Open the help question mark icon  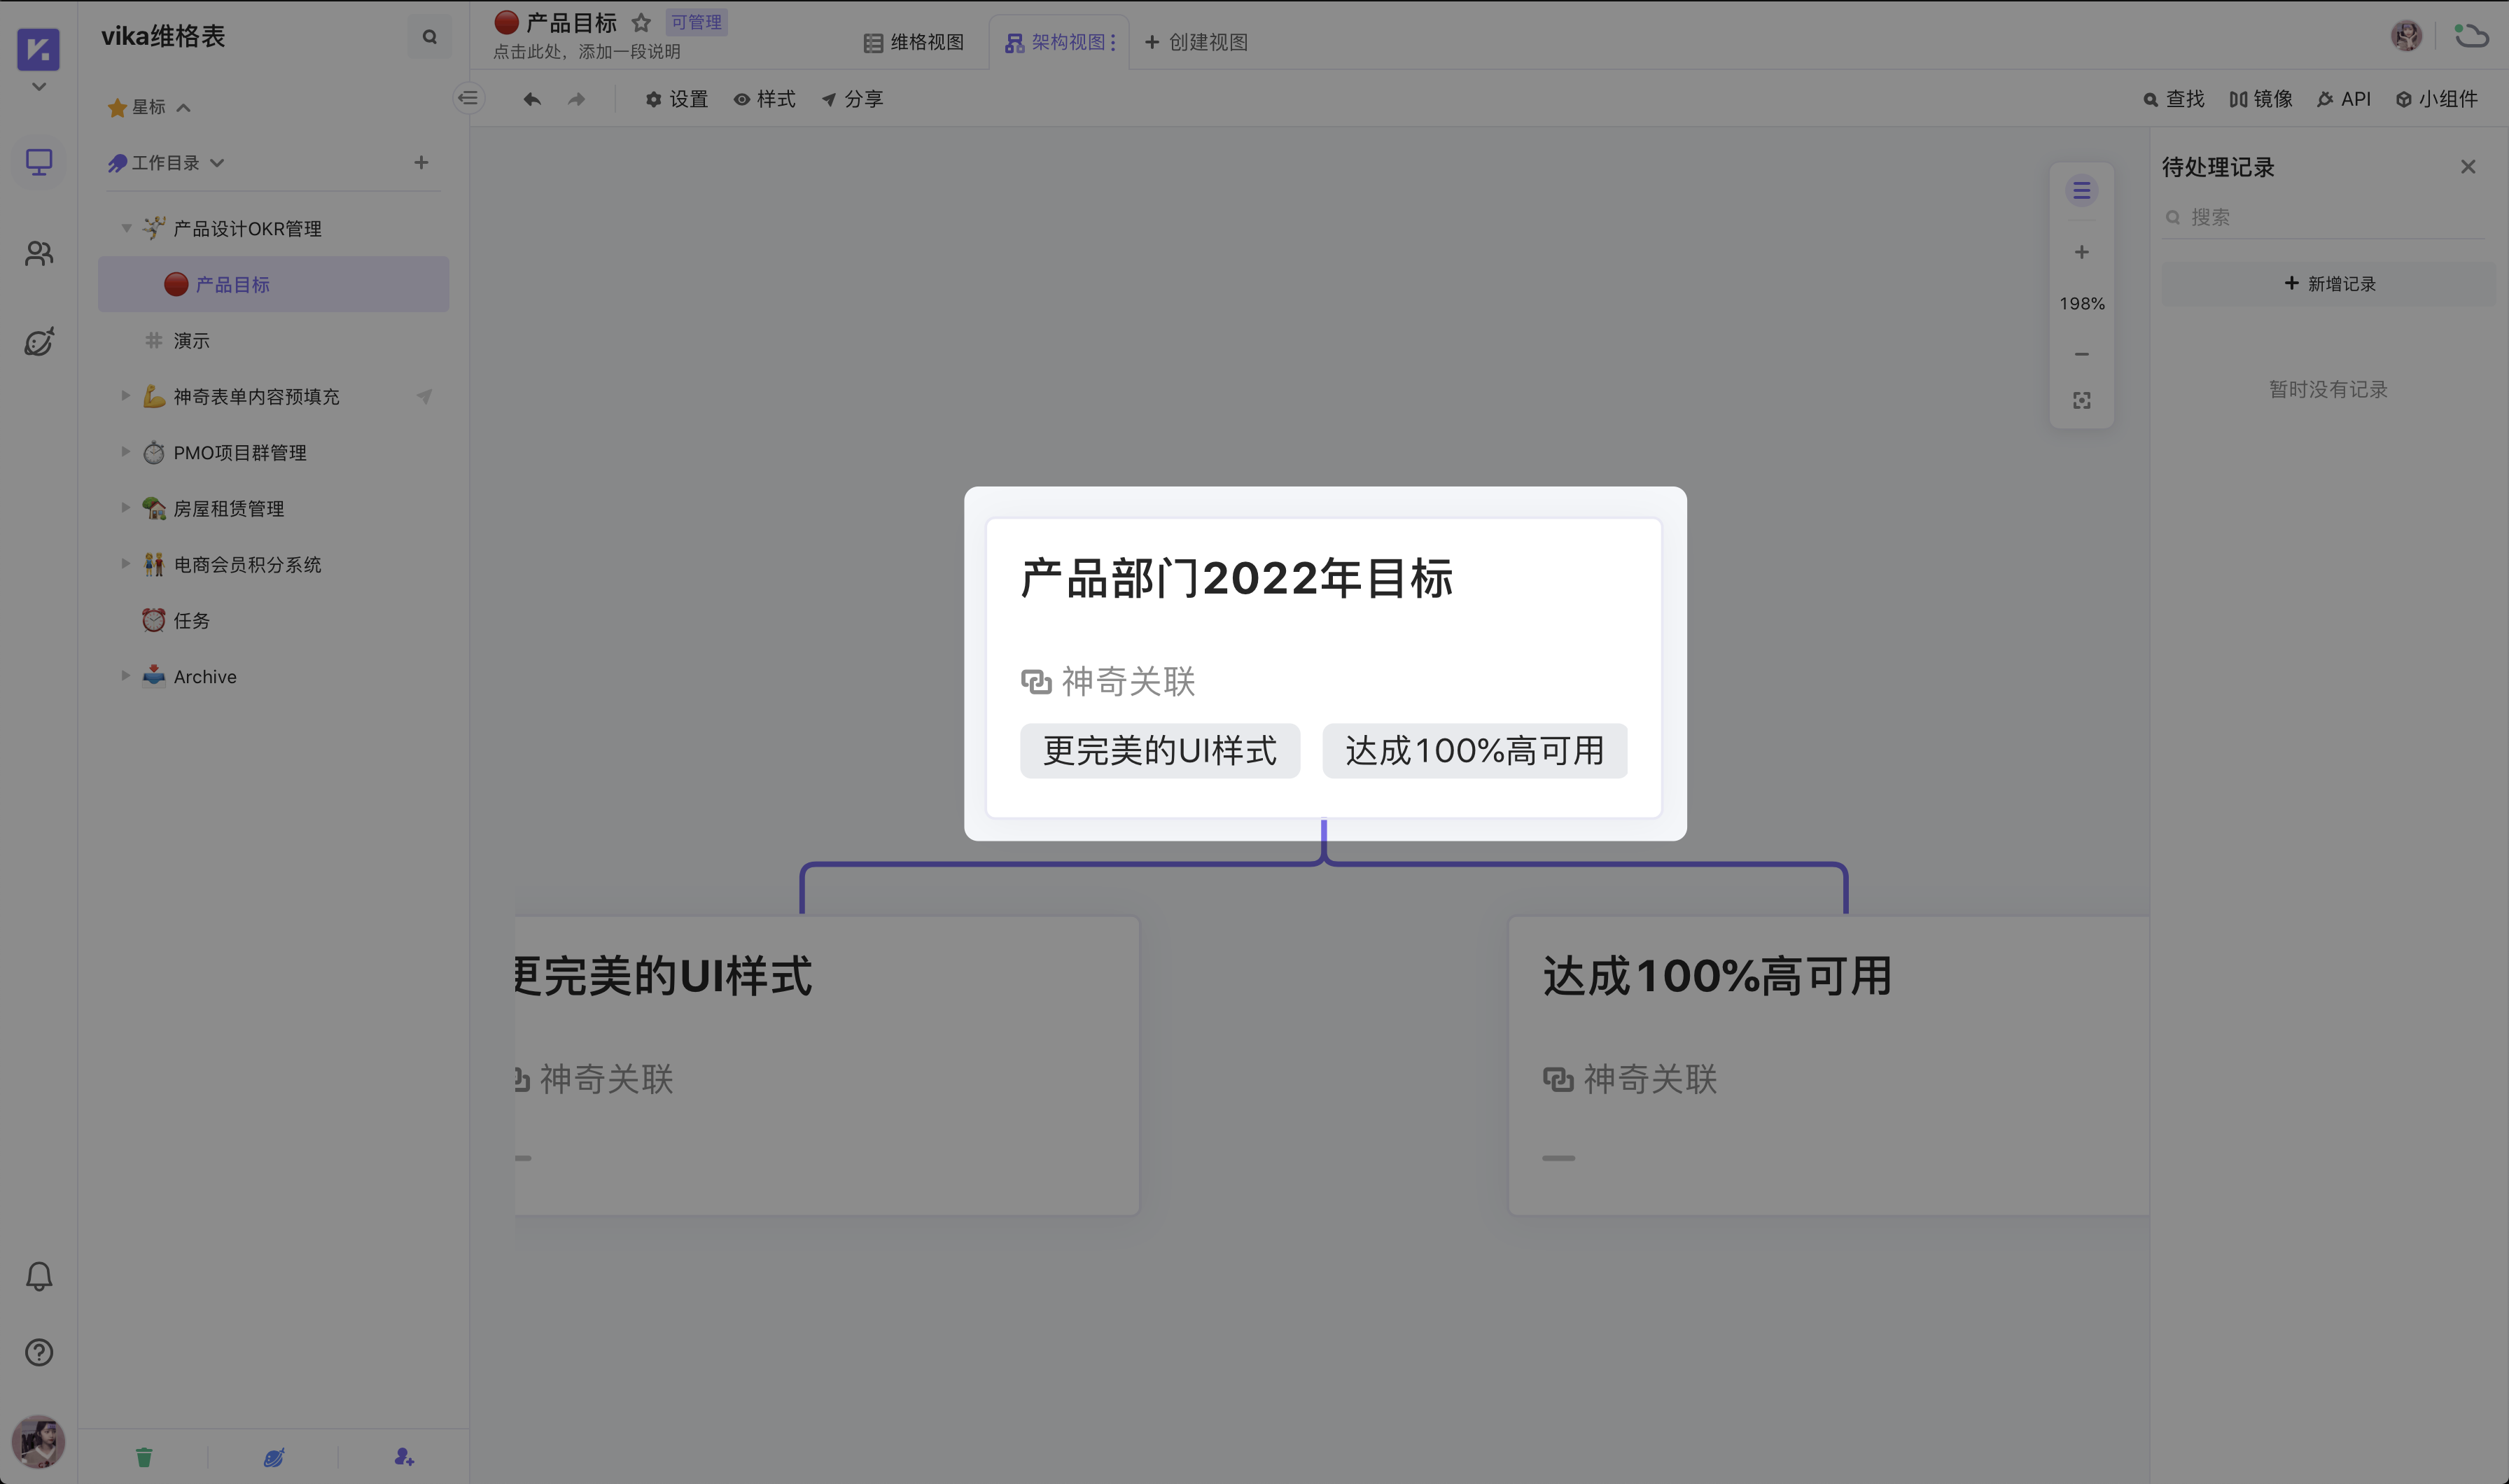click(38, 1352)
